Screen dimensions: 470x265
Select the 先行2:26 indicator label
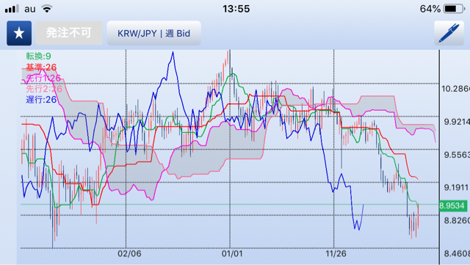(x=44, y=89)
